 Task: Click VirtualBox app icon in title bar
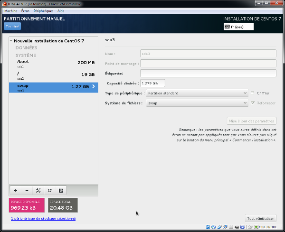[4, 4]
